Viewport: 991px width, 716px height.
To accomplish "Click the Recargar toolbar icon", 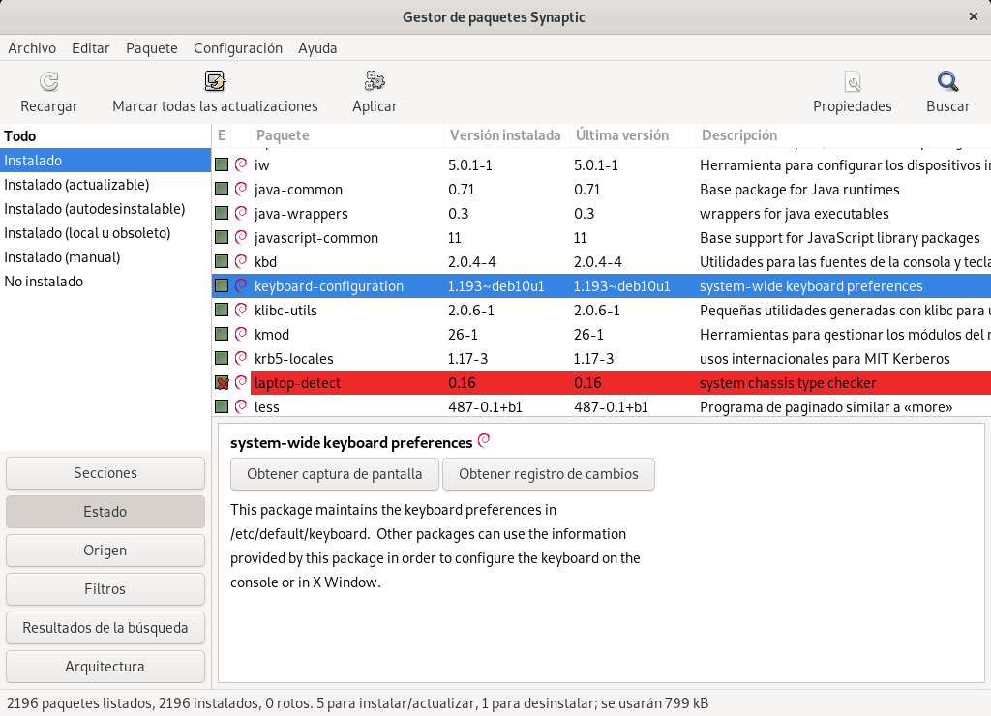I will pos(48,81).
